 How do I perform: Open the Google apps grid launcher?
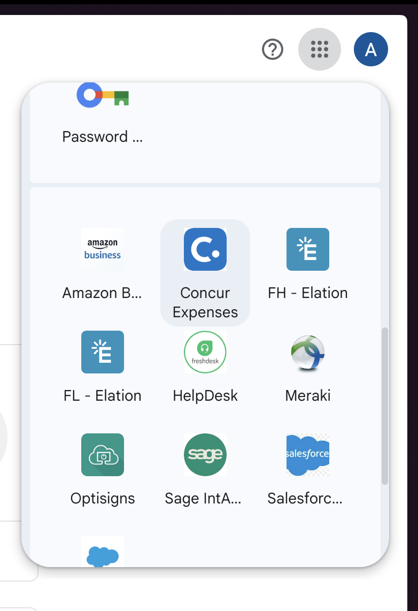click(320, 49)
